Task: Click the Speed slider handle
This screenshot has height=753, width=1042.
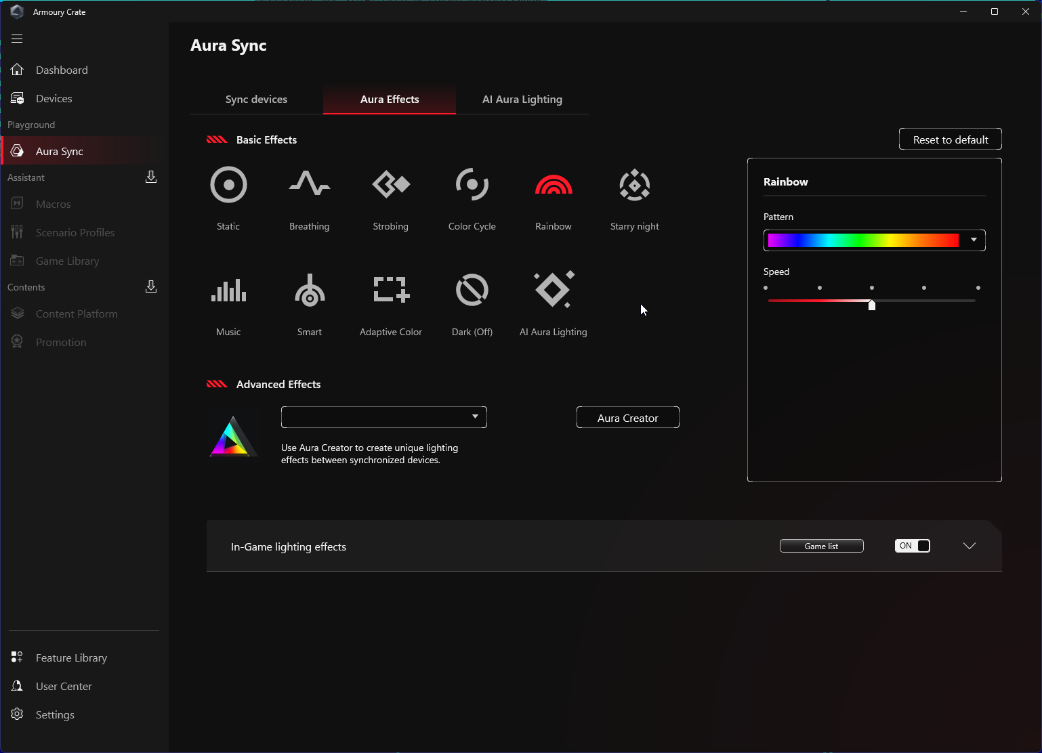Action: click(x=872, y=305)
